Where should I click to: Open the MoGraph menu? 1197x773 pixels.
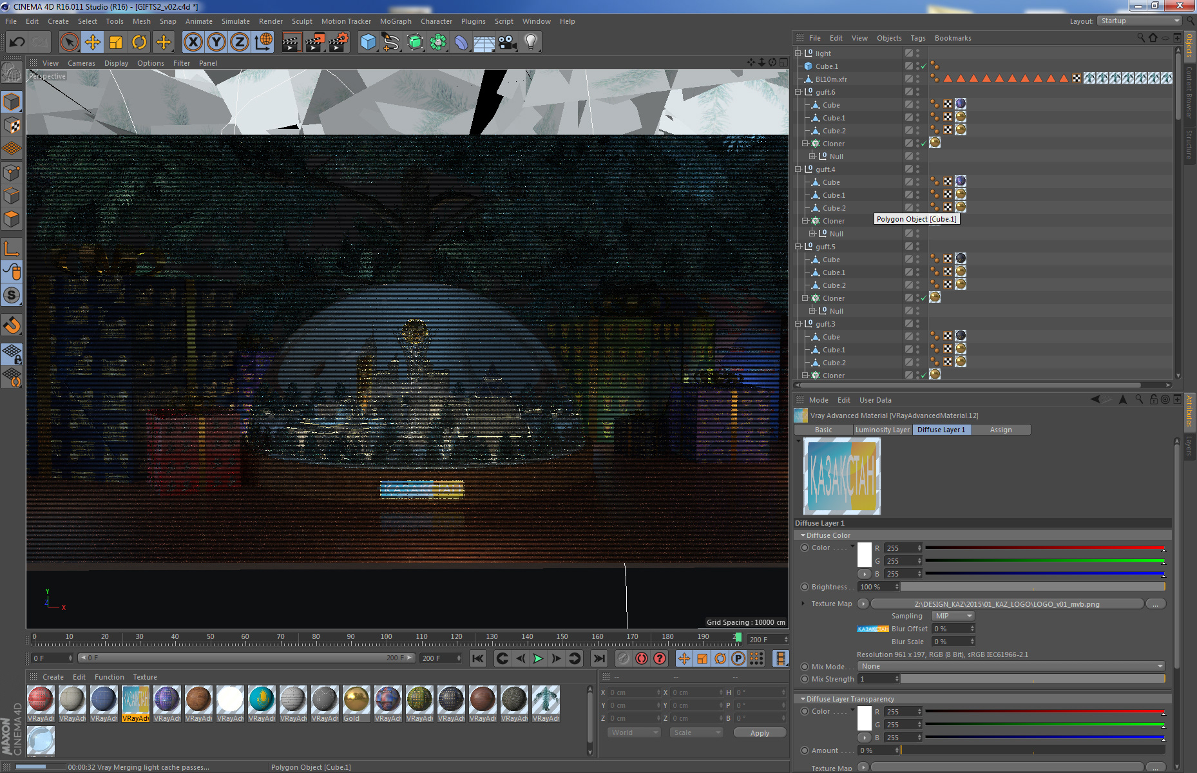(x=395, y=21)
